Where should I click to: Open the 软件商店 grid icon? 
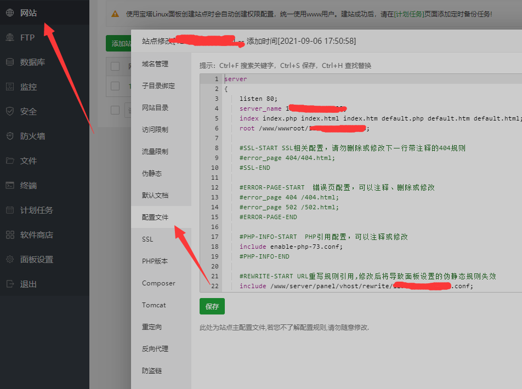[x=10, y=234]
